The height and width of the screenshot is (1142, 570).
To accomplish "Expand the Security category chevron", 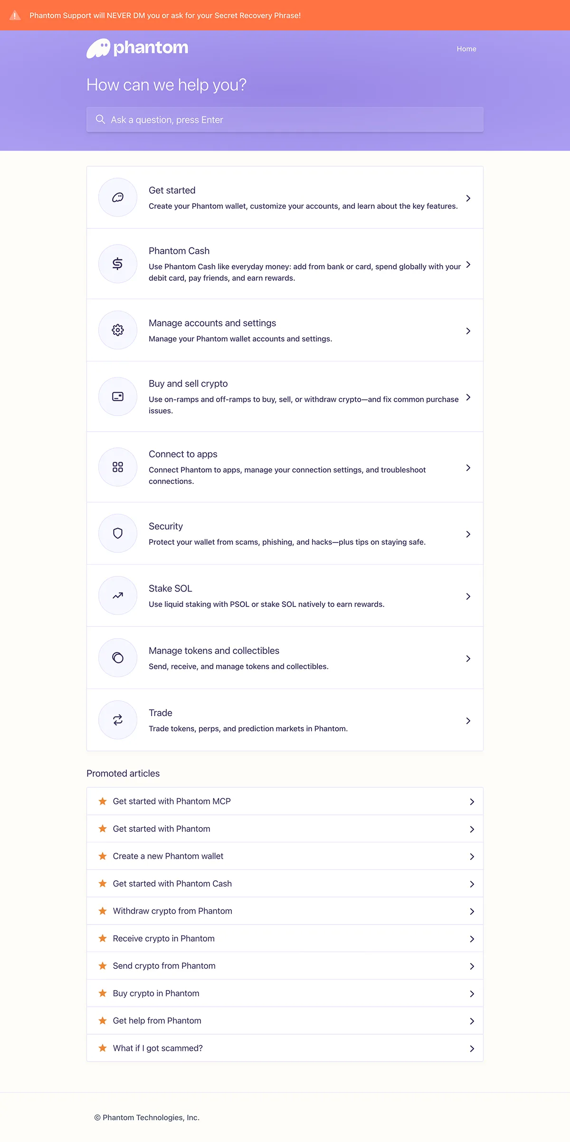I will (x=468, y=534).
